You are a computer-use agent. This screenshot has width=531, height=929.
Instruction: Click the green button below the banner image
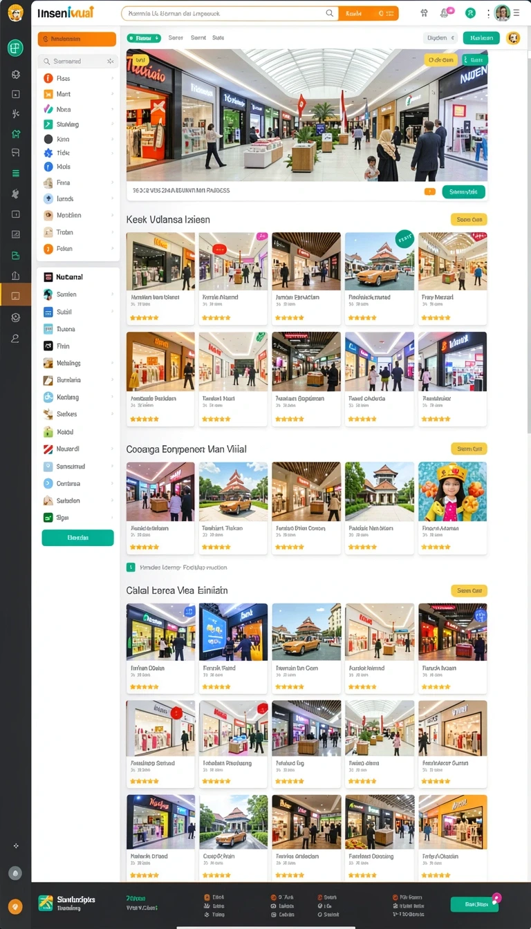(x=463, y=192)
